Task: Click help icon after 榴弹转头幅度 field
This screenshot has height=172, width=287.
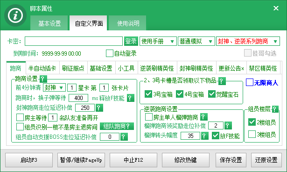Action: coord(205,136)
